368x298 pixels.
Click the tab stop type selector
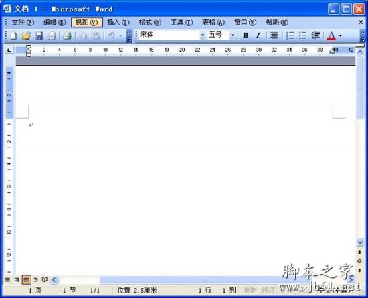pyautogui.click(x=9, y=50)
